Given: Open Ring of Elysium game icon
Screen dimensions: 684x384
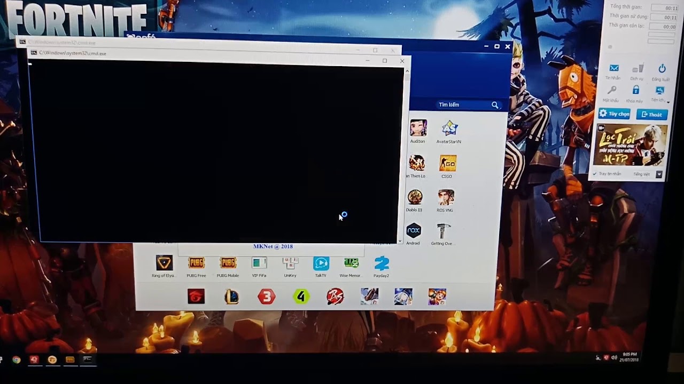Looking at the screenshot, I should 164,262.
